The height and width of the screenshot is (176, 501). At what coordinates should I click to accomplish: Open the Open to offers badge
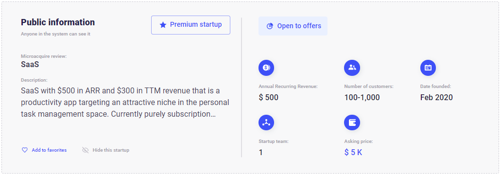click(293, 26)
